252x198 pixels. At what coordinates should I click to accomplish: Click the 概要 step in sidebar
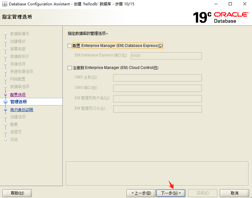[x=14, y=124]
